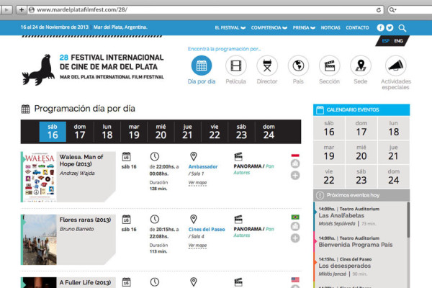The height and width of the screenshot is (288, 432).
Task: Click the clock icon in Walesa row
Action: pos(155,156)
